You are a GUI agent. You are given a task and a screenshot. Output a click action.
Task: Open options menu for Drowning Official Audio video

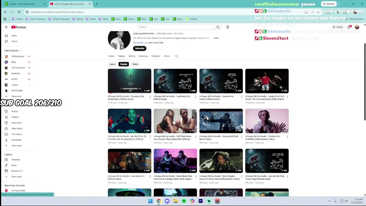point(150,97)
